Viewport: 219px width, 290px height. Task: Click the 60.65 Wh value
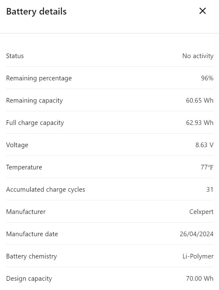pos(200,100)
